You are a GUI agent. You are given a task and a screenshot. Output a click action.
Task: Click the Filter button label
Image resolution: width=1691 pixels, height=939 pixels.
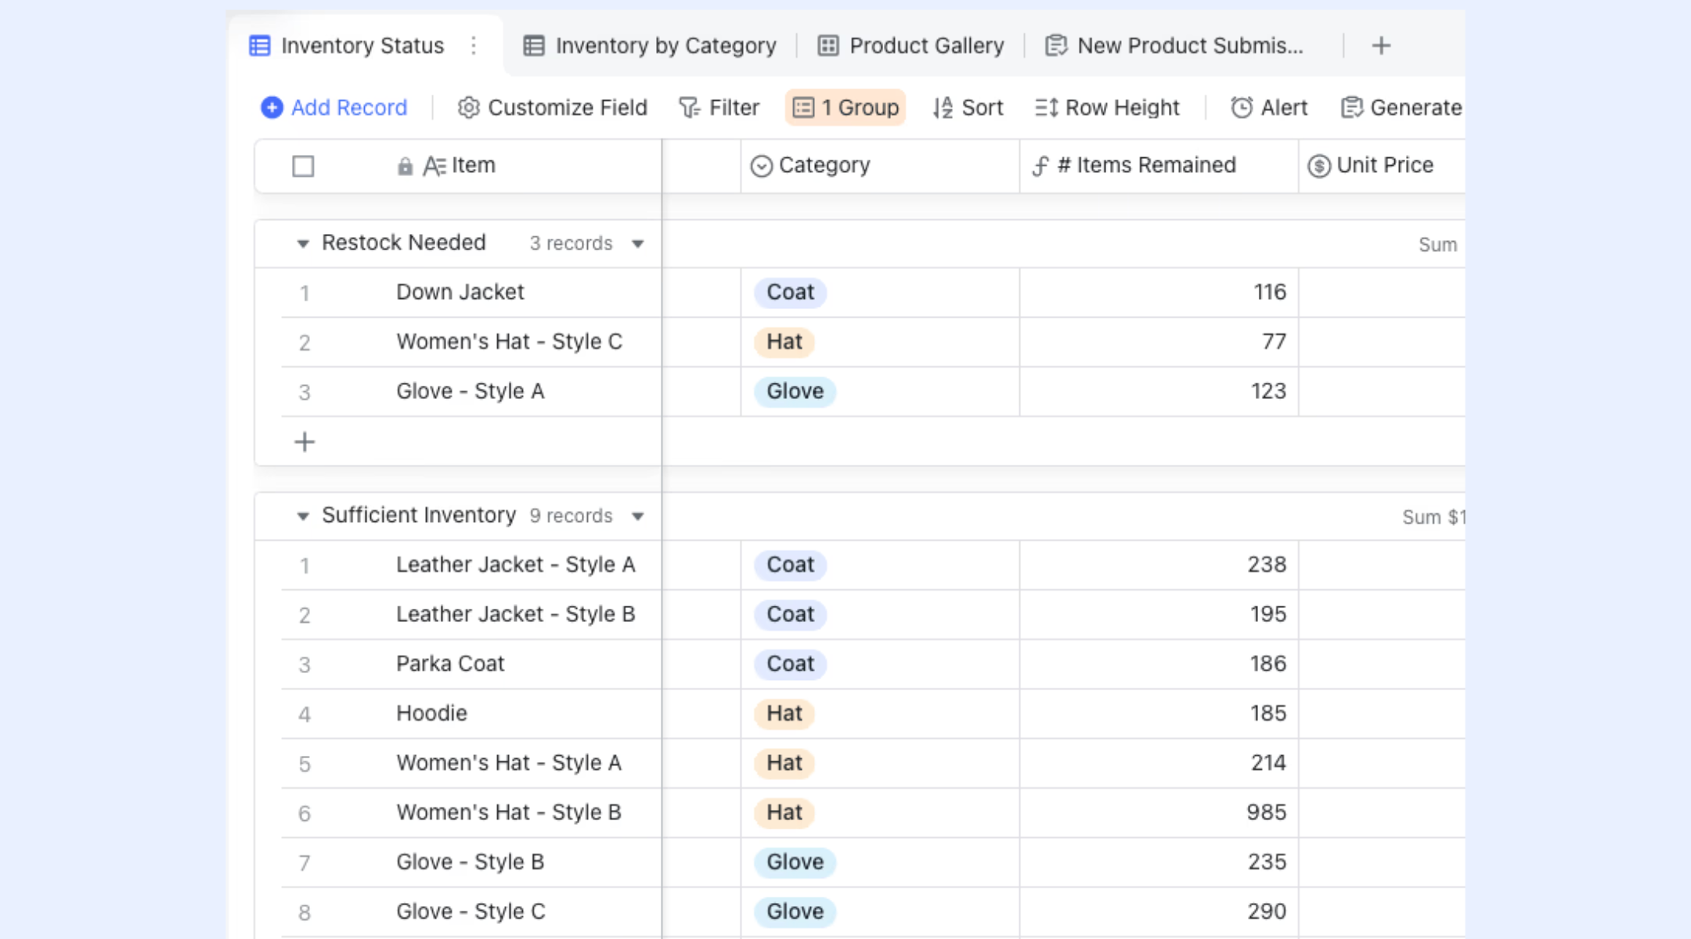pyautogui.click(x=734, y=107)
